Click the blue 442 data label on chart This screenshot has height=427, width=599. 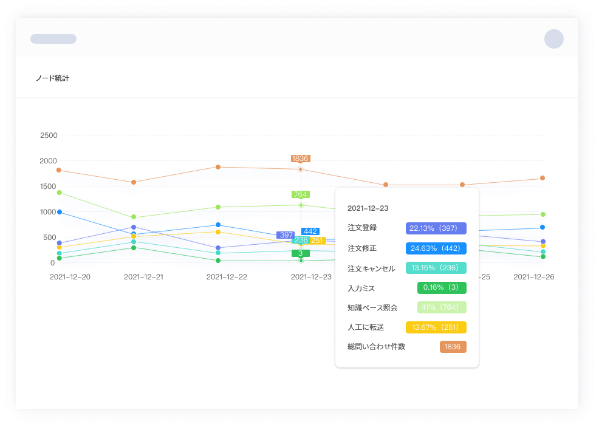tap(310, 231)
